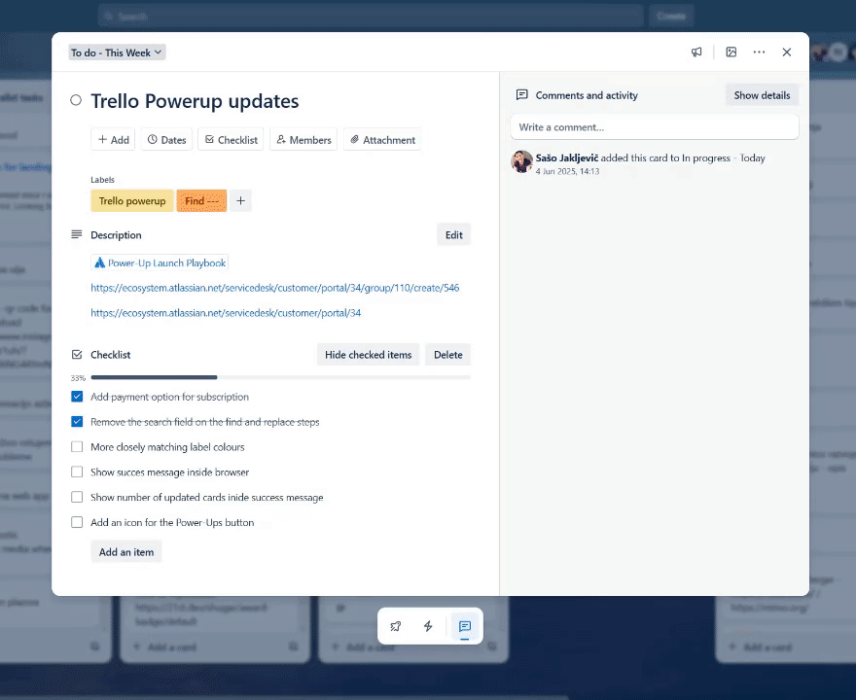Image resolution: width=856 pixels, height=700 pixels.
Task: Click 'Add an item' button
Action: [126, 551]
